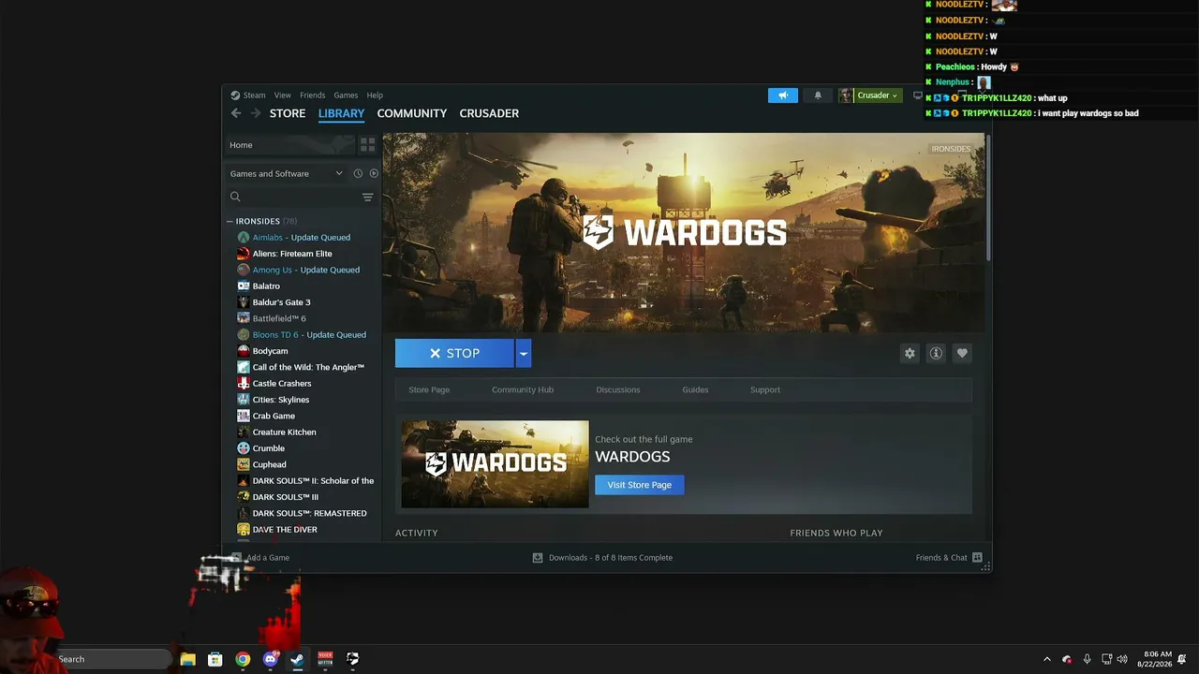Click the Steam taskbar icon
This screenshot has height=674, width=1199.
pos(297,659)
